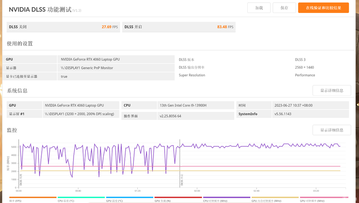Click the 使用的设置 section heading
This screenshot has height=203, width=359.
coord(20,44)
